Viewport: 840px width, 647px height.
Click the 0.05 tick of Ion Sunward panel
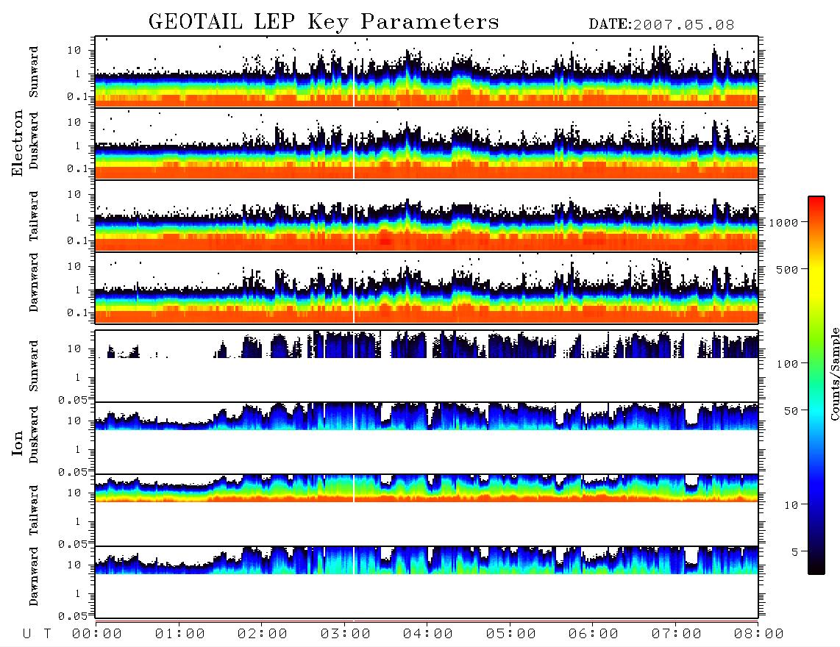(x=73, y=400)
